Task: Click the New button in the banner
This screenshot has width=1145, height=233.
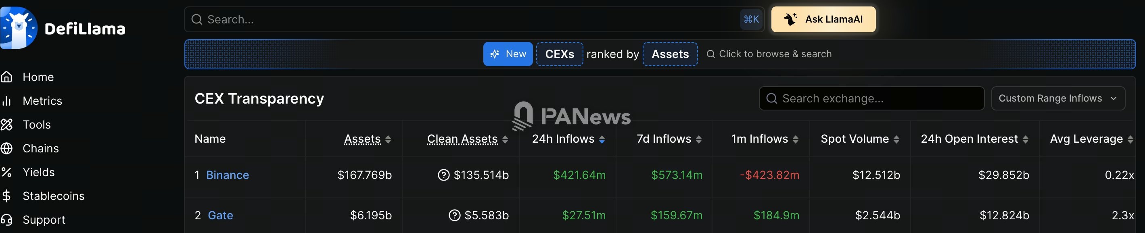Action: pos(508,54)
